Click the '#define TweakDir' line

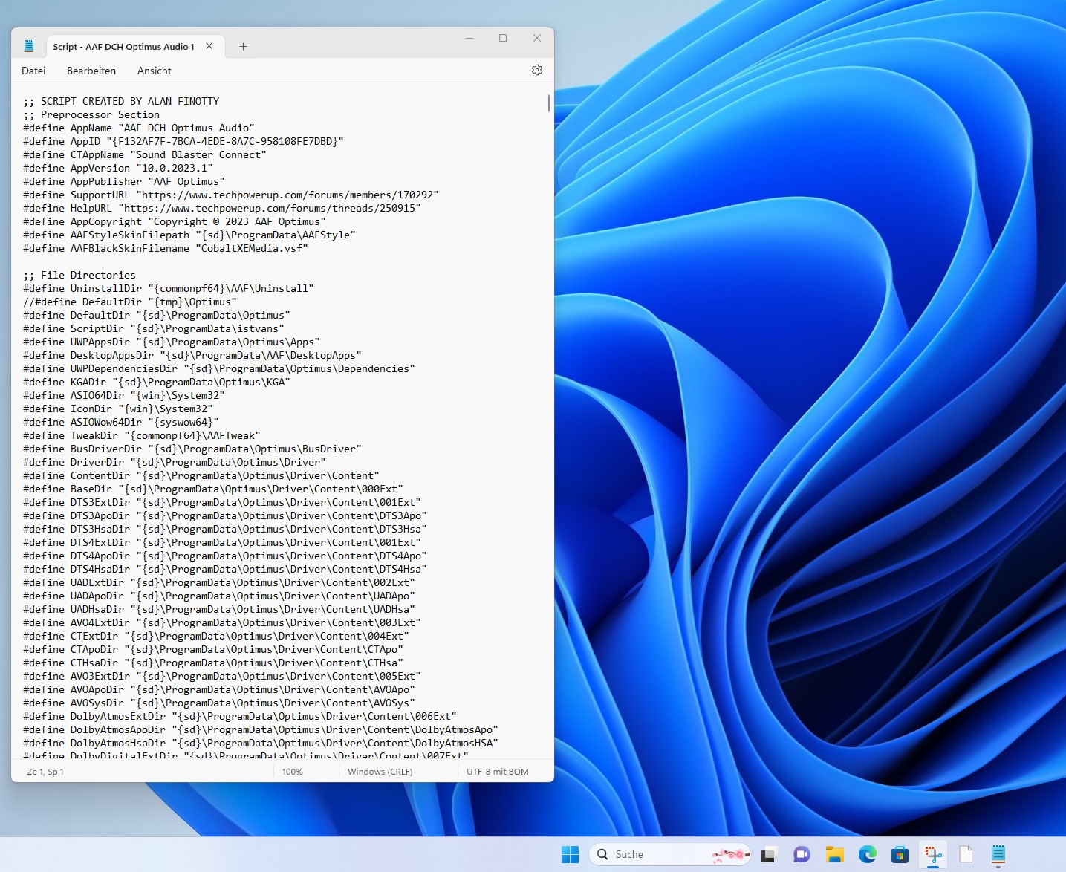[142, 435]
